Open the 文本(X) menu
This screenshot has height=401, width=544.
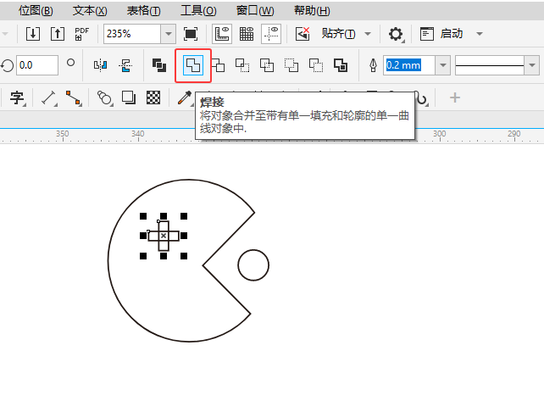[90, 11]
